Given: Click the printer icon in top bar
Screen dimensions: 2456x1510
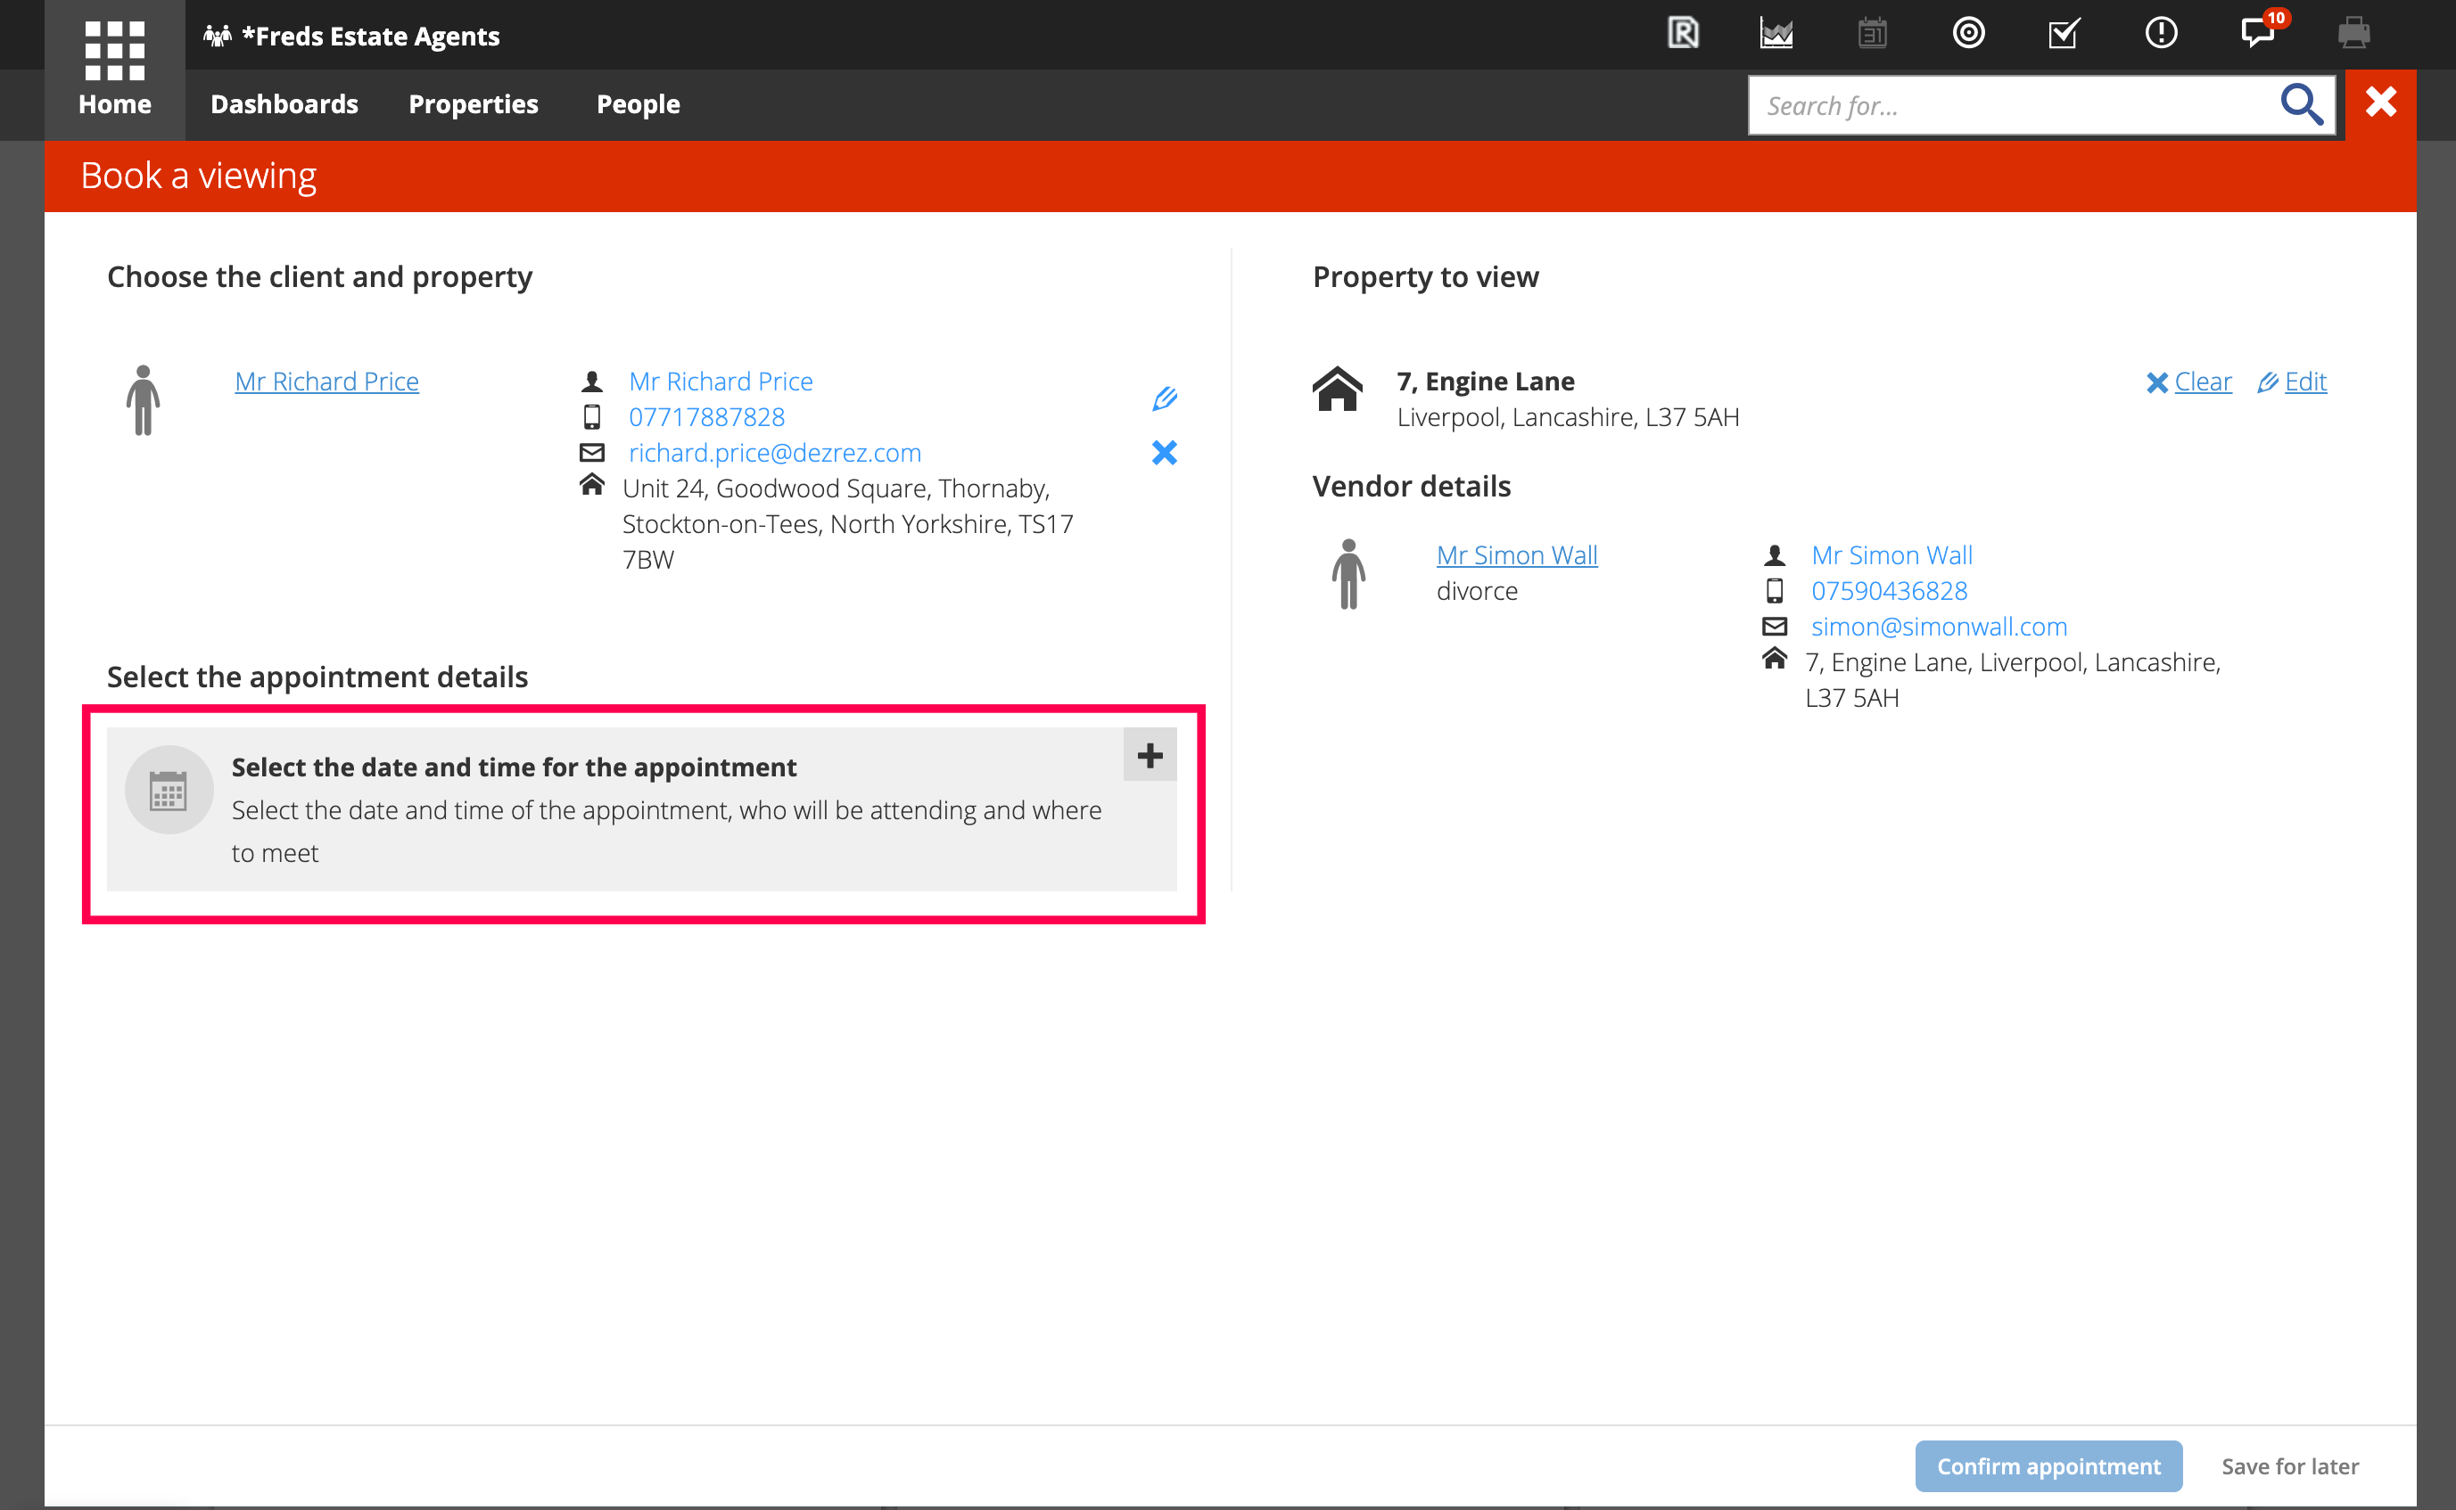Looking at the screenshot, I should click(2353, 33).
